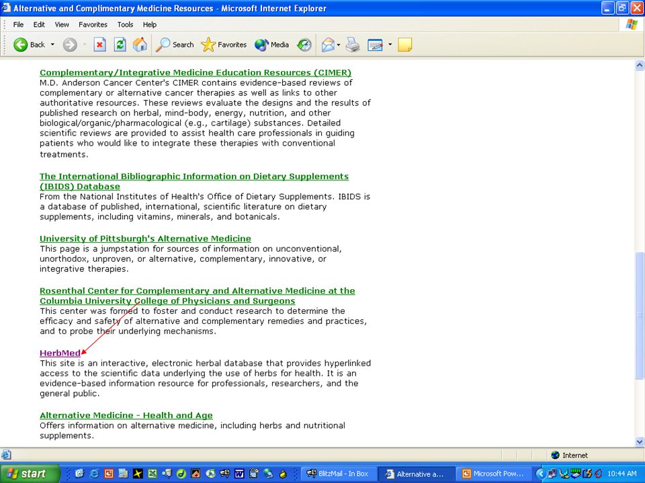Image resolution: width=645 pixels, height=483 pixels.
Task: Open the Help menu
Action: (150, 25)
